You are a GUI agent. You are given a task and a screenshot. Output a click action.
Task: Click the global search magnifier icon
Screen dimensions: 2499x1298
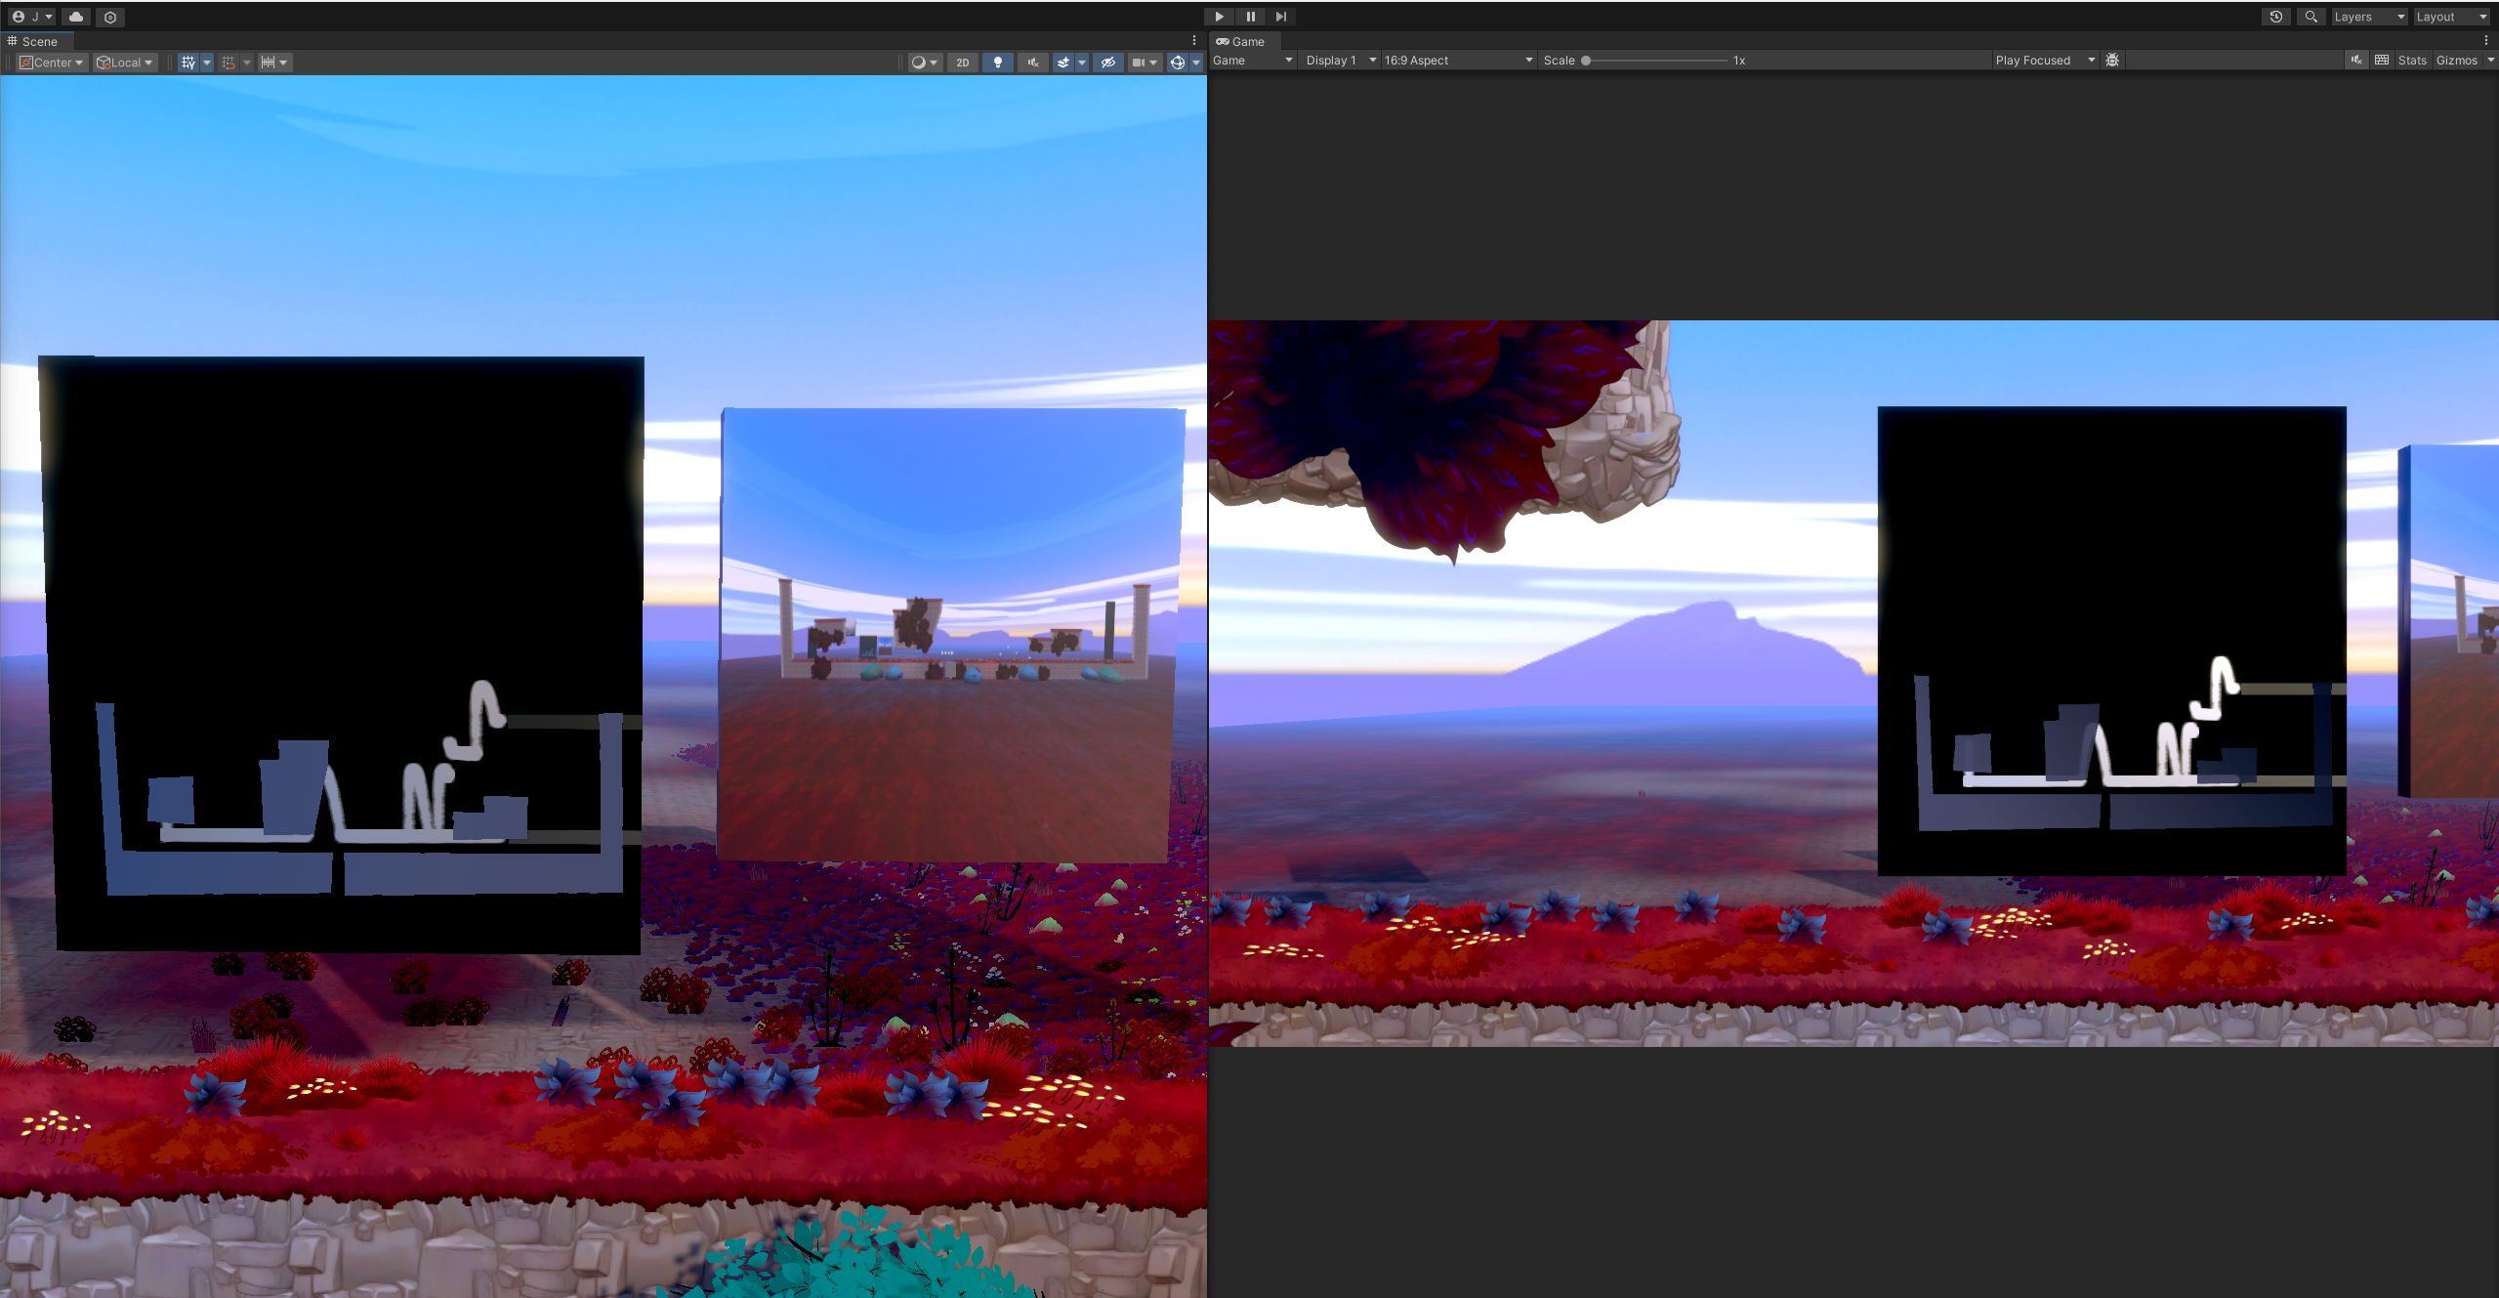click(2311, 17)
